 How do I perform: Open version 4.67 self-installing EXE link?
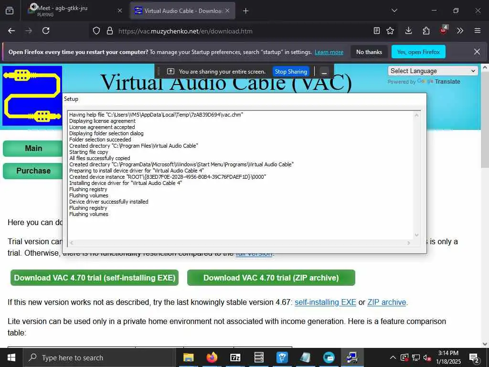point(325,302)
